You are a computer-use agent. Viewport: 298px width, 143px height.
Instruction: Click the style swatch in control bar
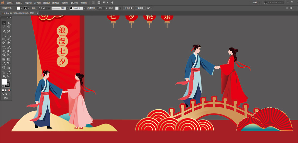[x=117, y=8]
